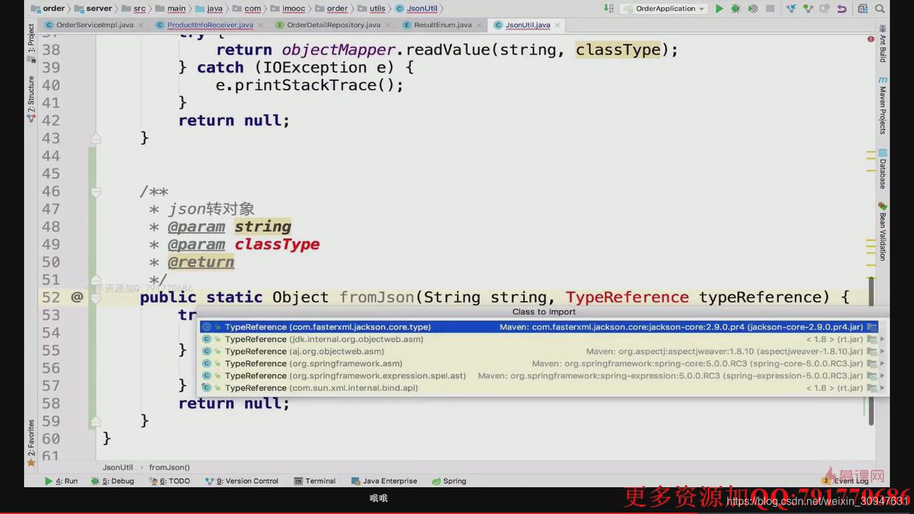Run OrderApplication with the green play icon

[719, 9]
